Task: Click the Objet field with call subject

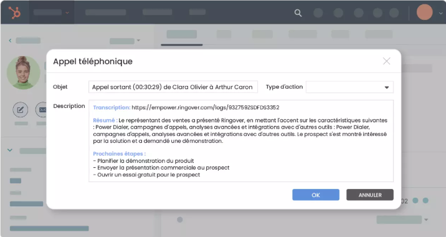Action: coord(173,87)
